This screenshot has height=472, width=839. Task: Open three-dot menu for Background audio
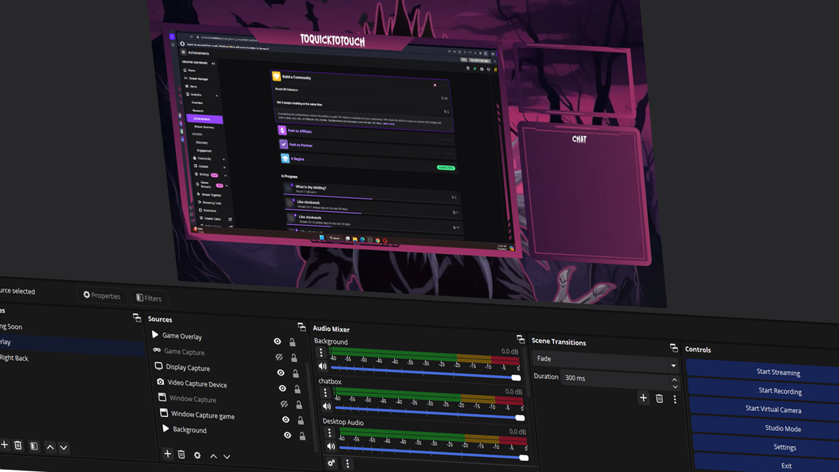pyautogui.click(x=321, y=353)
